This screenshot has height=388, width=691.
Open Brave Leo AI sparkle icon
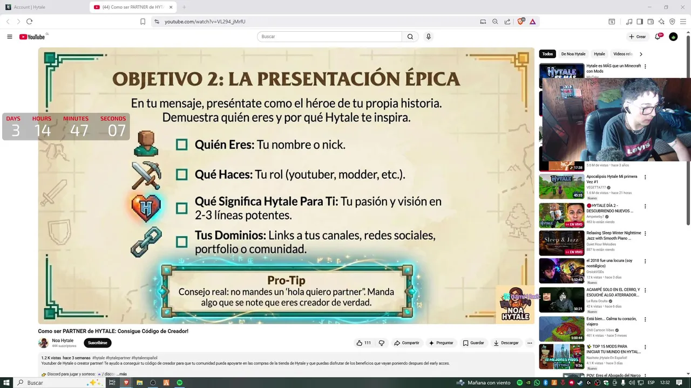point(661,22)
